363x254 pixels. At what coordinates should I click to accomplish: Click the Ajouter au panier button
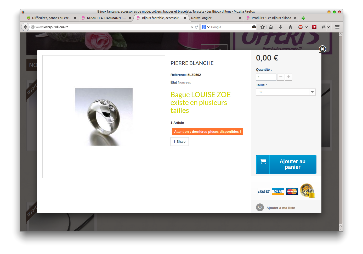(286, 164)
